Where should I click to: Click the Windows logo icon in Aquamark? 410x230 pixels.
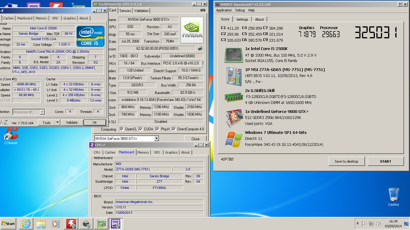click(234, 139)
